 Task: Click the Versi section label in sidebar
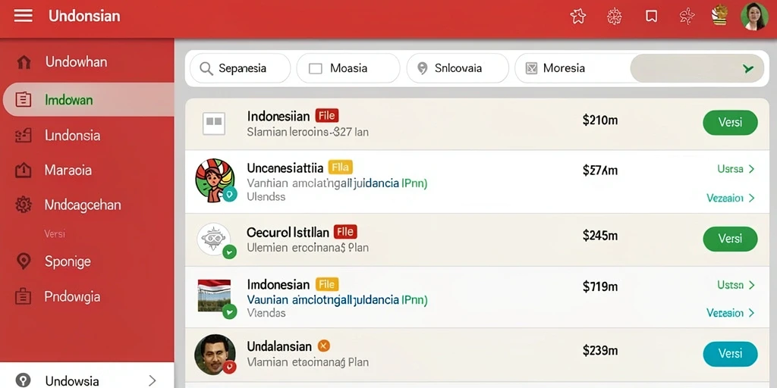55,233
